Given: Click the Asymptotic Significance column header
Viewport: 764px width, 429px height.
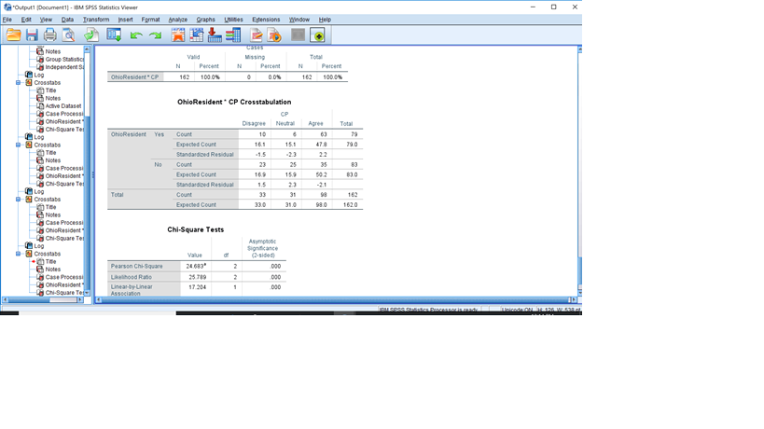Looking at the screenshot, I should coord(263,248).
